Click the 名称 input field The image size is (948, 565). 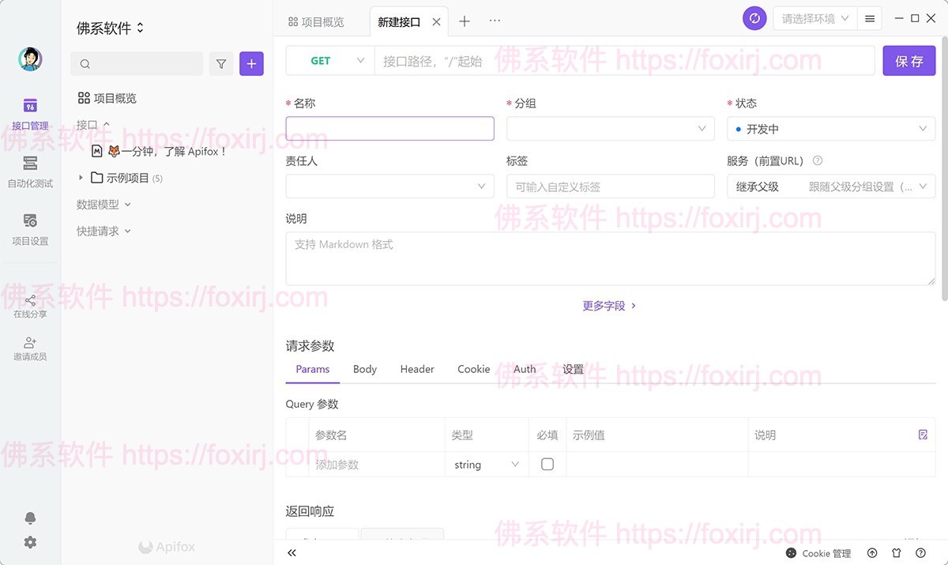389,129
